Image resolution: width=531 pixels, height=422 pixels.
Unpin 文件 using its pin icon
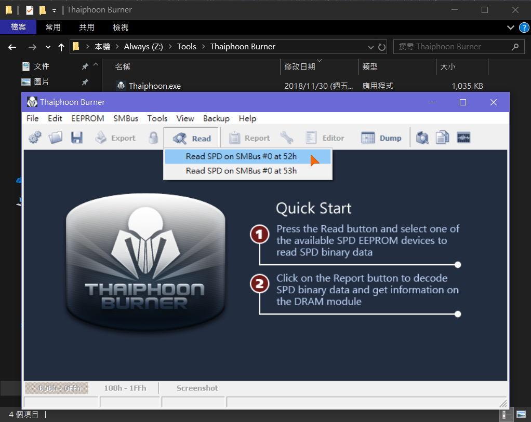click(x=85, y=66)
